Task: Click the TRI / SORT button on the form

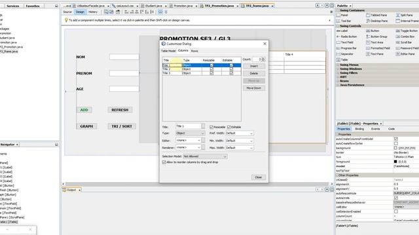Action: pyautogui.click(x=122, y=126)
